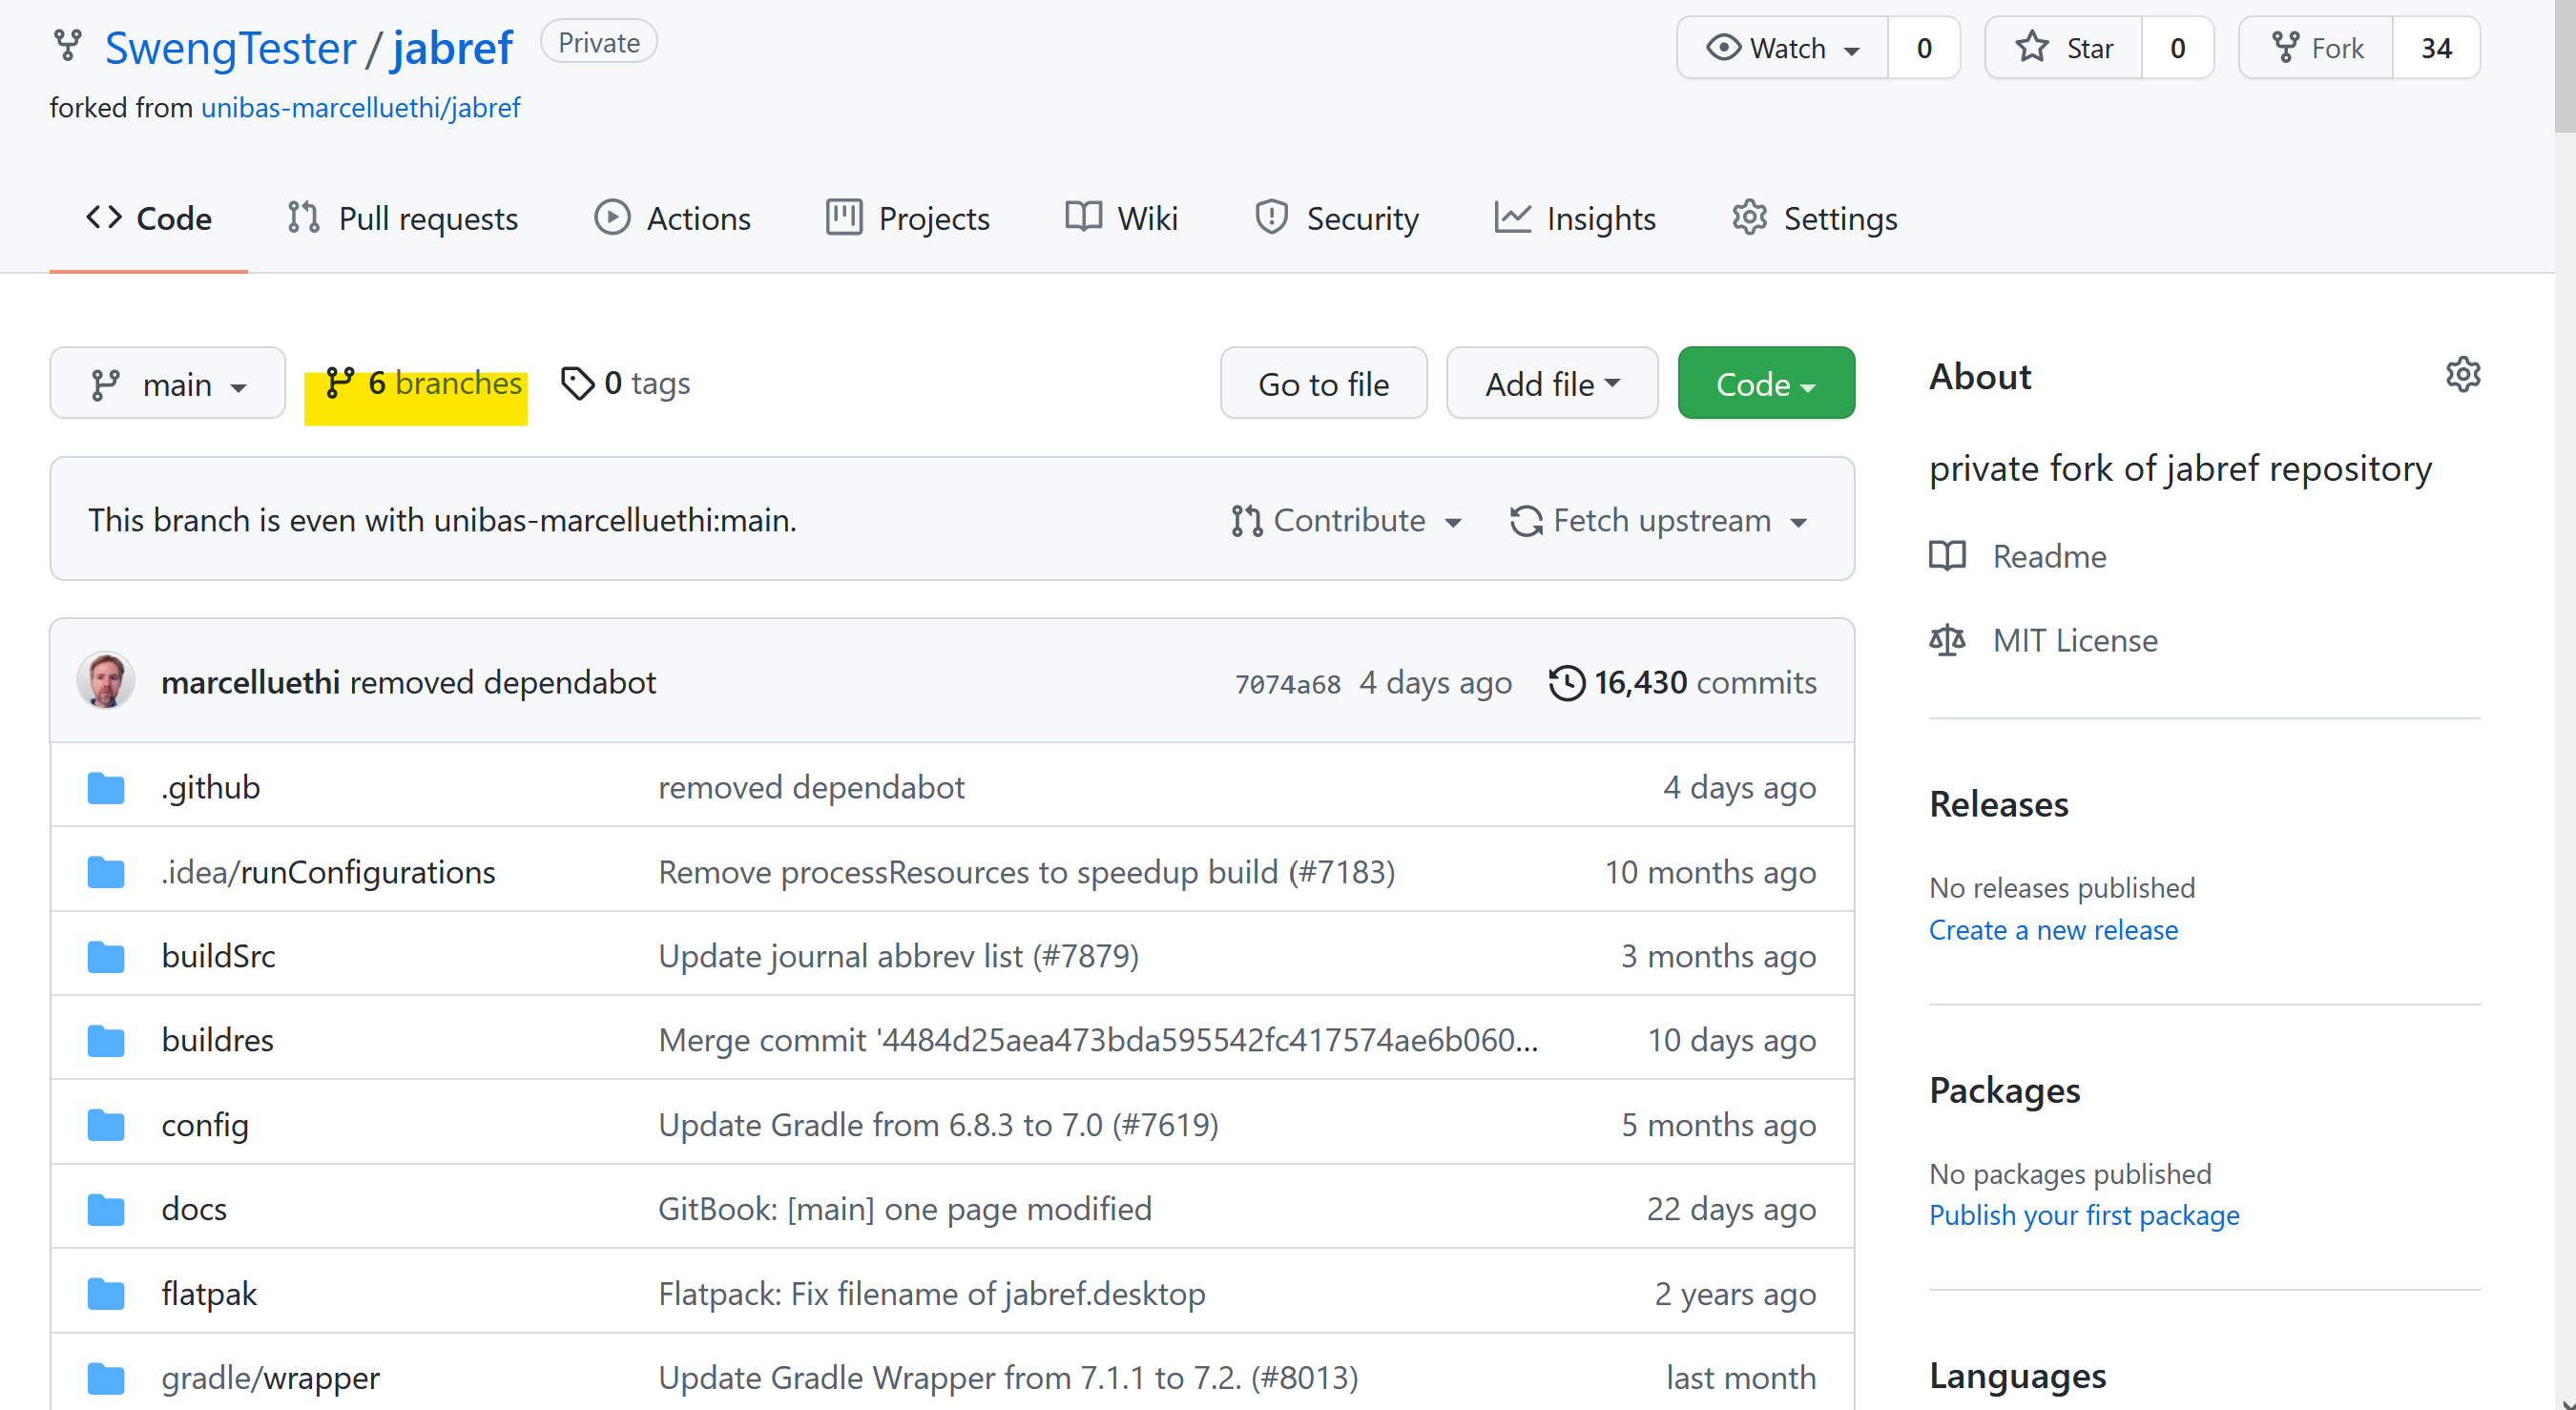Open the Readme book icon link
Screen dimensions: 2576x1410
(x=1946, y=555)
